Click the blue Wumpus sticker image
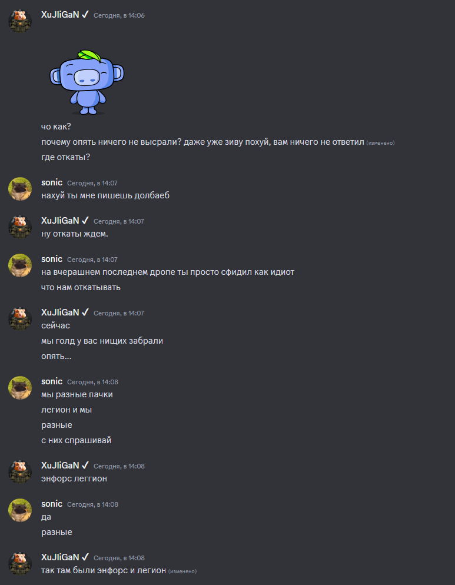Screen dimensions: 455x585 coord(87,82)
